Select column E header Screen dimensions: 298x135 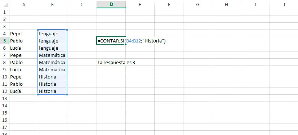point(140,5)
